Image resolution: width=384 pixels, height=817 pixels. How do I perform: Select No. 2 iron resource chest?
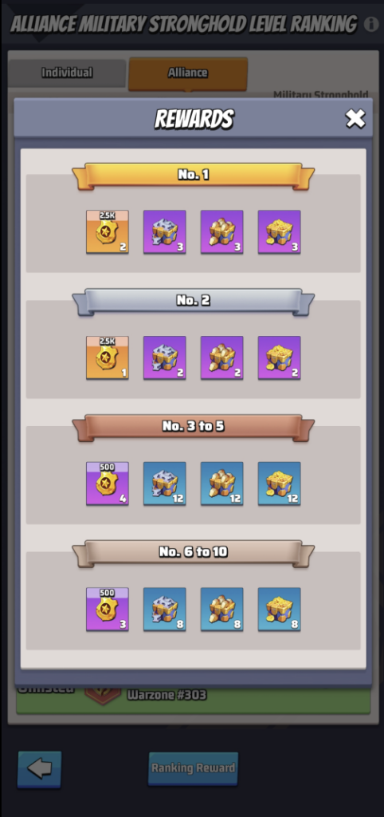164,357
